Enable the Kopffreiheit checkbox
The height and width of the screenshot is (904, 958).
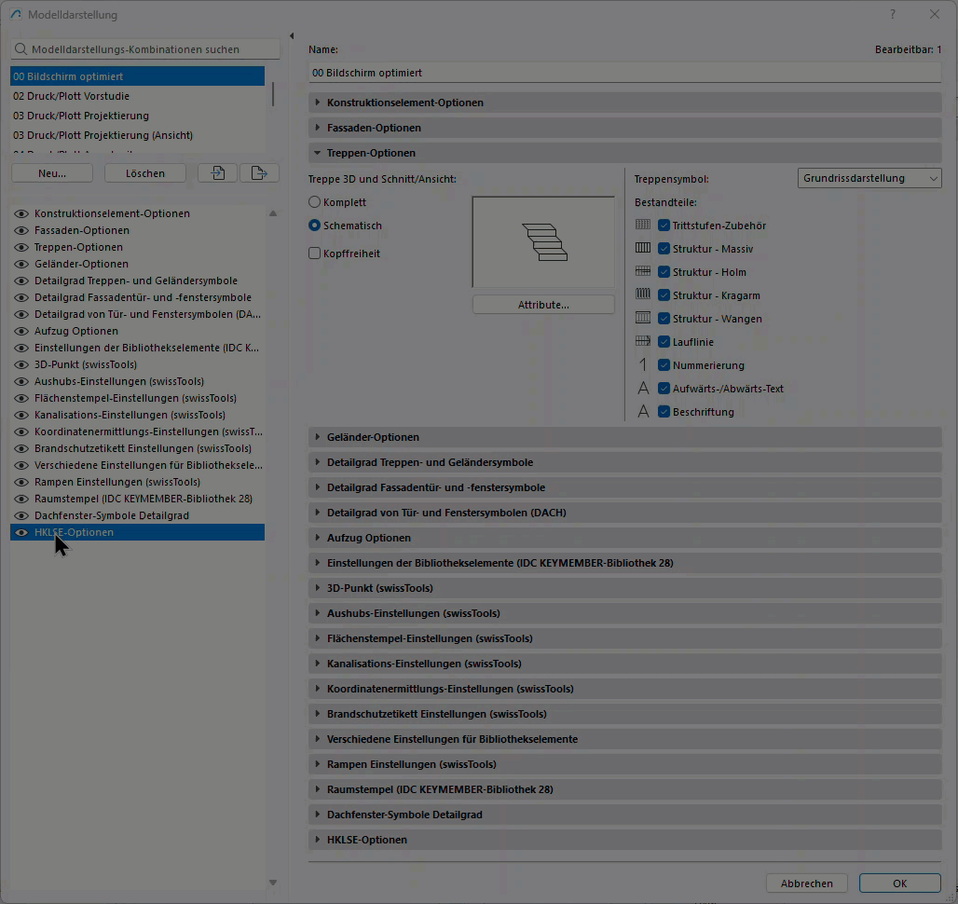coord(315,253)
